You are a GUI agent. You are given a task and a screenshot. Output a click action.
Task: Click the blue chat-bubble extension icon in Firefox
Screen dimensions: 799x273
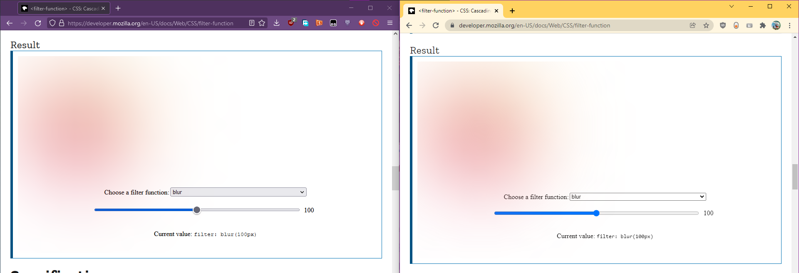[x=305, y=23]
